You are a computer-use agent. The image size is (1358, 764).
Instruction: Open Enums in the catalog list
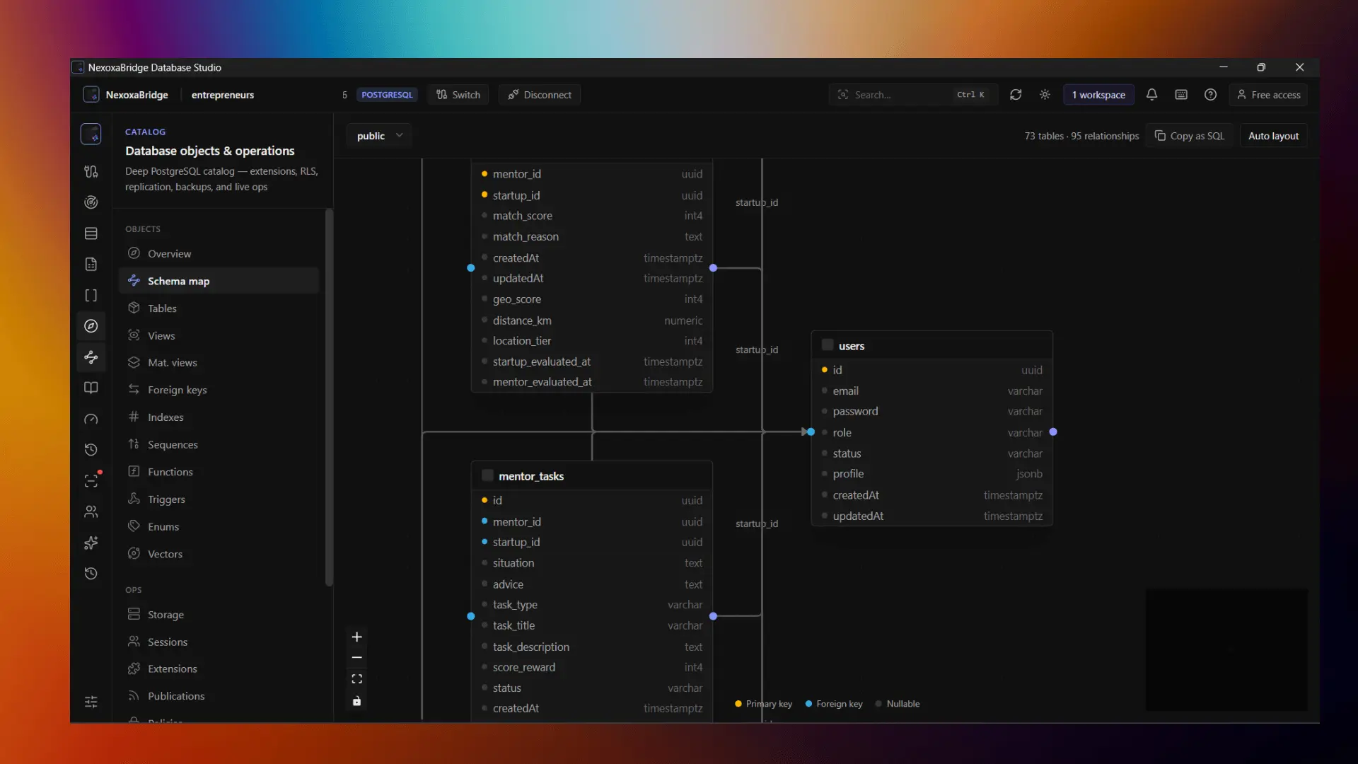click(219, 527)
